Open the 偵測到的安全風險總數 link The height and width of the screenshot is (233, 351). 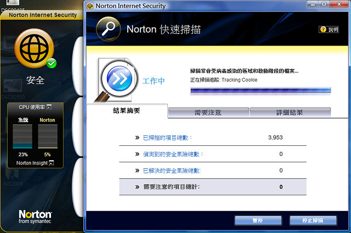[173, 154]
